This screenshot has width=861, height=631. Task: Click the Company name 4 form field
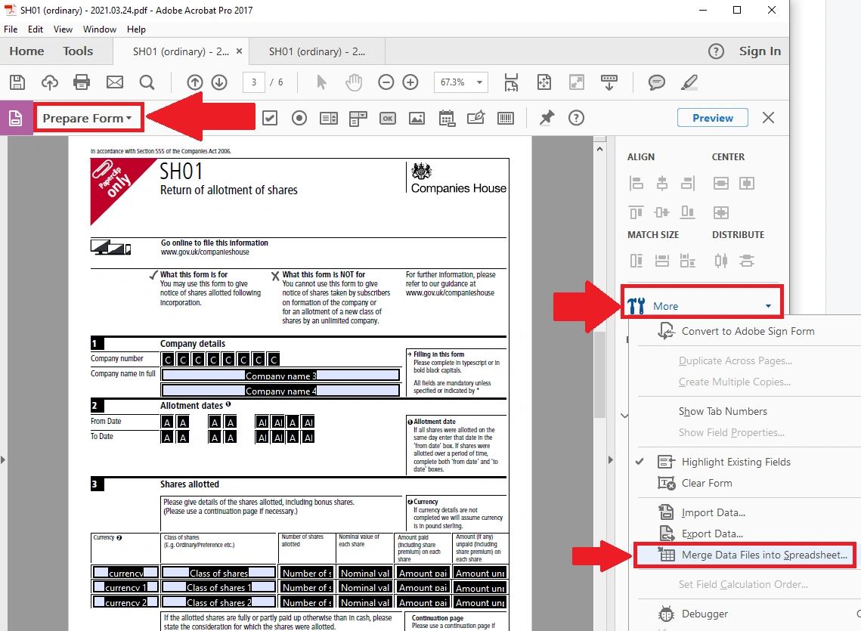click(x=280, y=391)
